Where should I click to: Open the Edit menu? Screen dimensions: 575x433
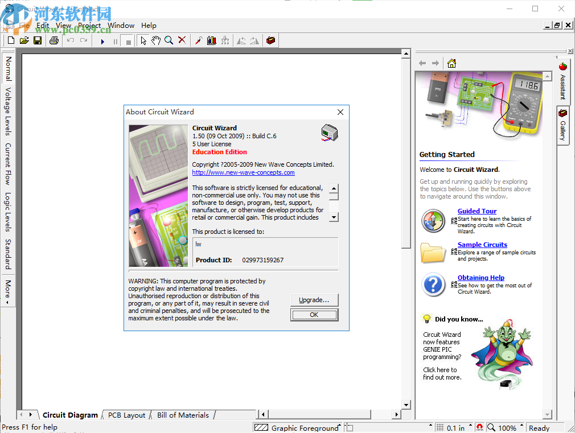43,25
